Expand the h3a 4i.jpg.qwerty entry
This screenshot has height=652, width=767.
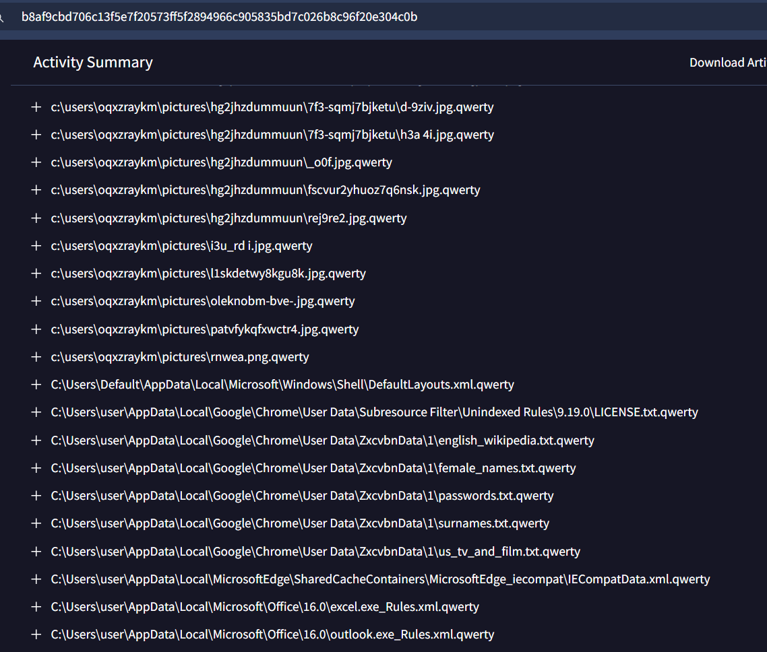point(36,135)
